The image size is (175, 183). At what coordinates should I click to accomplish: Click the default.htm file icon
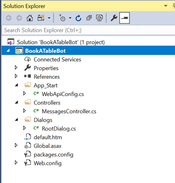[27, 137]
